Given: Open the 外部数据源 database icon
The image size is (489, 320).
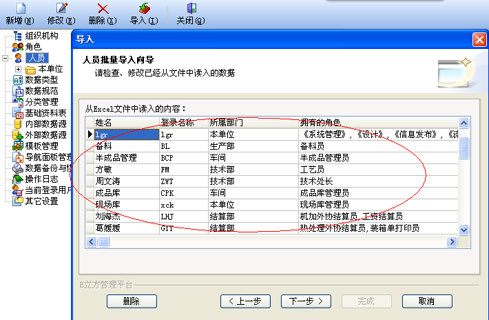Looking at the screenshot, I should 18,135.
